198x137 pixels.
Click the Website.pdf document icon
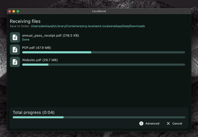(x=15, y=62)
